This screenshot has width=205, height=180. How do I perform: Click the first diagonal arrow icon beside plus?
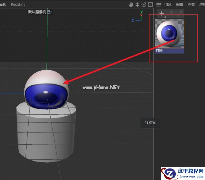click(171, 13)
